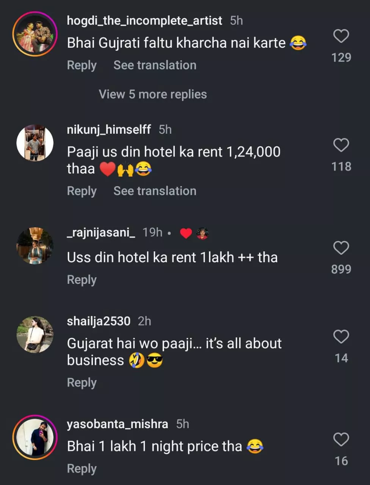This screenshot has width=370, height=485.
Task: Open _rajnijasani_'s profile picture
Action: click(x=35, y=246)
